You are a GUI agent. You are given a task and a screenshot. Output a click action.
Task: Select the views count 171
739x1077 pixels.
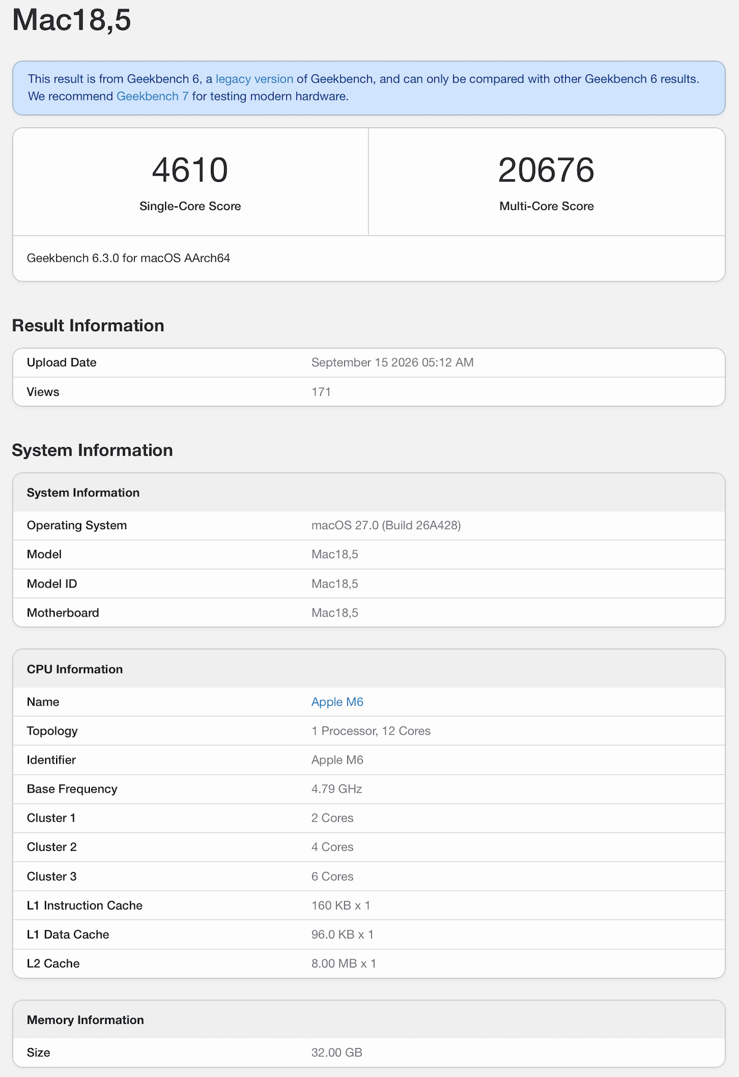click(321, 392)
